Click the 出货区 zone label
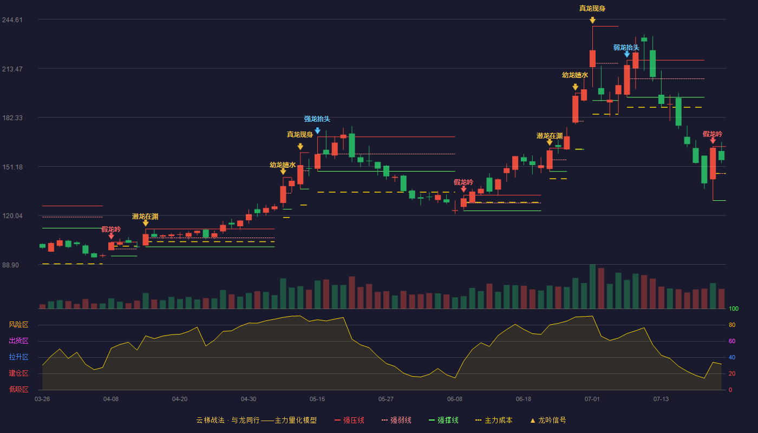Screen dimensions: 758x433 coord(18,341)
